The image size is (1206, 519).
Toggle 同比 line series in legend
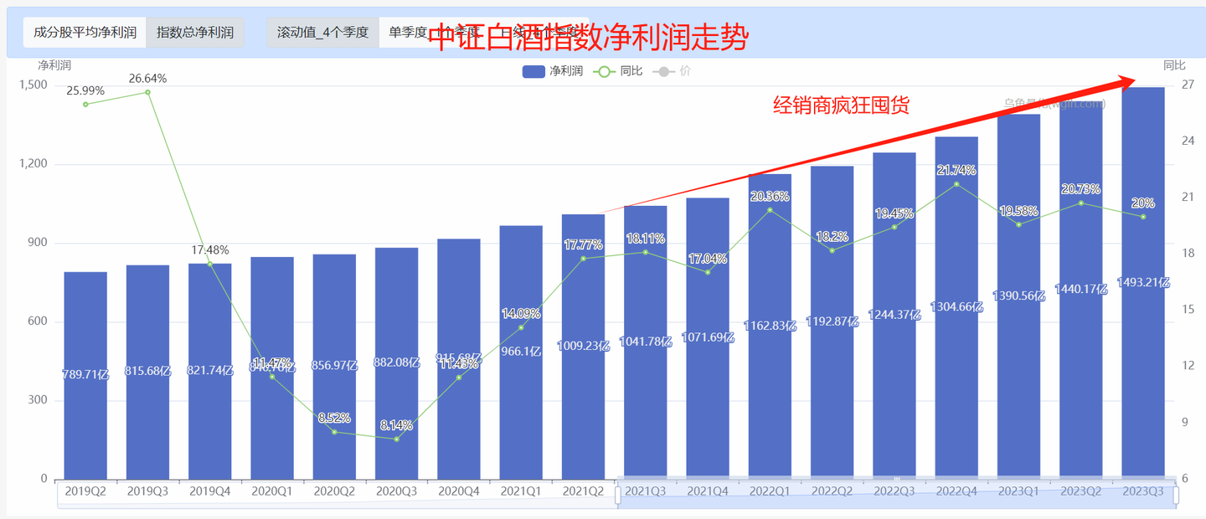coord(631,71)
